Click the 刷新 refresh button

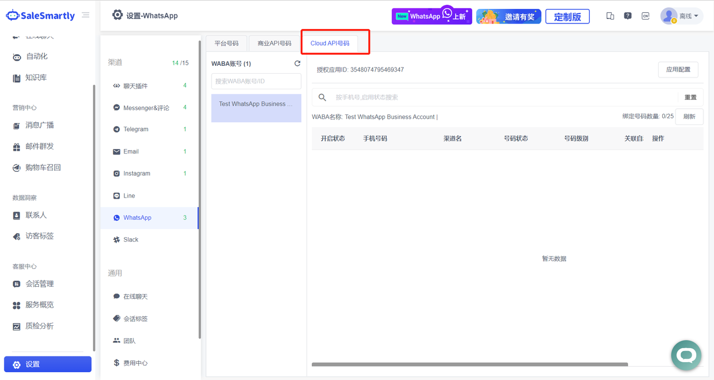coord(689,117)
